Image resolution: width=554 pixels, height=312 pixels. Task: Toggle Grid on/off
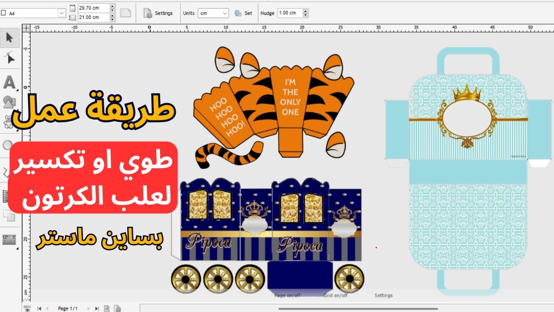tap(335, 296)
